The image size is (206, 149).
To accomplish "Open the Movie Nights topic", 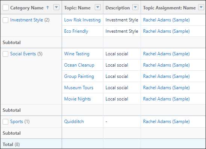I will 77,99.
